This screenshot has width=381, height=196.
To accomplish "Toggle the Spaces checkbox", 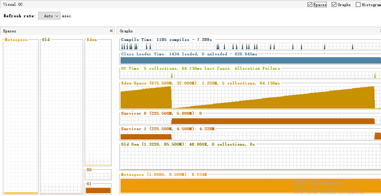I will click(310, 5).
